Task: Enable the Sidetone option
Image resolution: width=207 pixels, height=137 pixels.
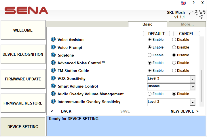Action: point(149,55)
